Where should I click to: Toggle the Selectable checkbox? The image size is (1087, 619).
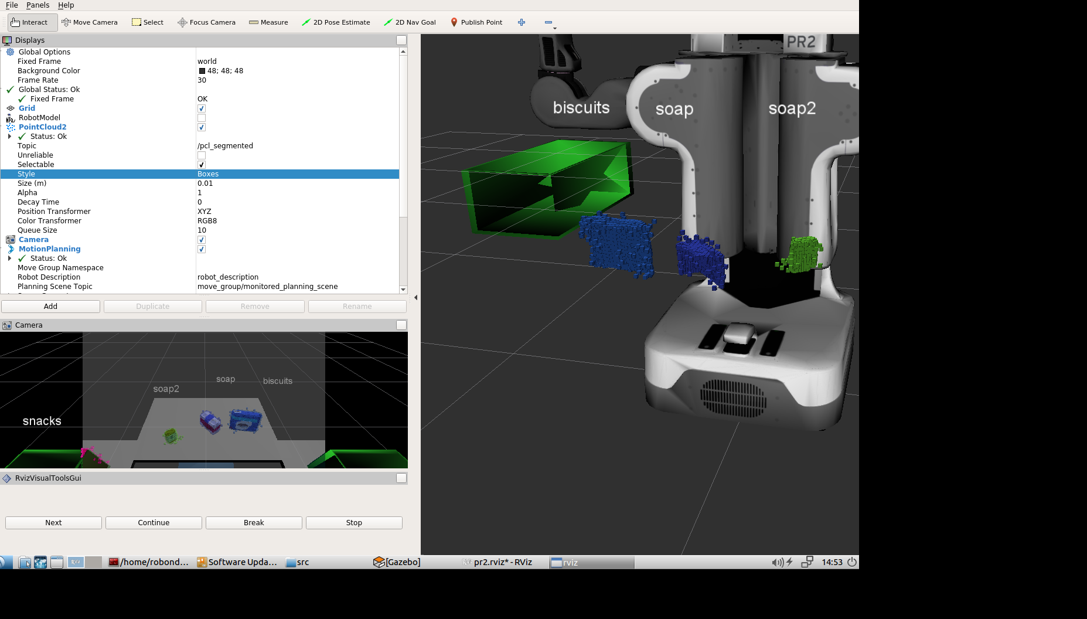(202, 165)
